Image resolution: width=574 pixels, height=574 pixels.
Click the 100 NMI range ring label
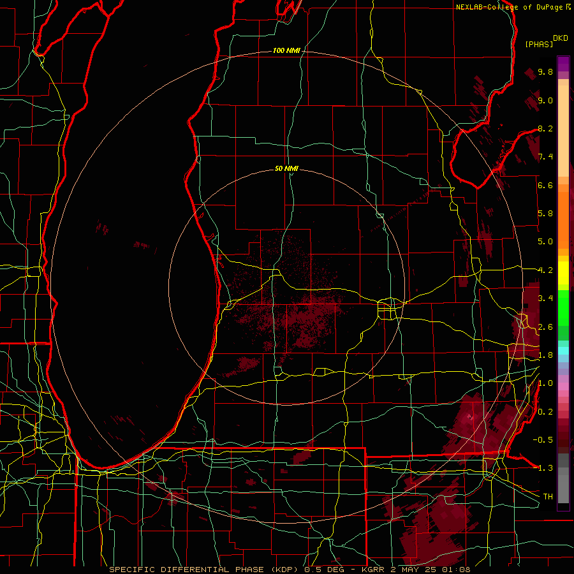point(286,50)
